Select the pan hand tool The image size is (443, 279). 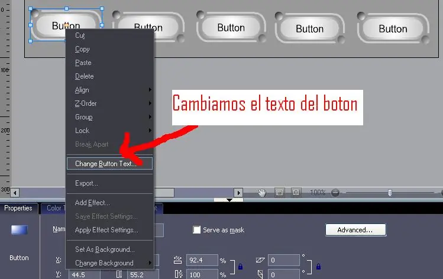coord(262,193)
